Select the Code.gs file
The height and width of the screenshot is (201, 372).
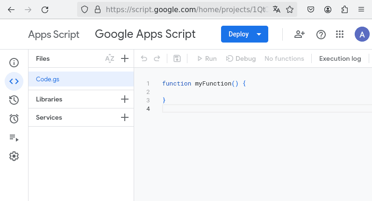point(48,79)
